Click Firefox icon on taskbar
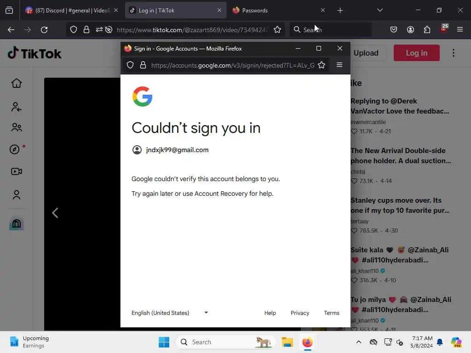The image size is (471, 353). point(307,342)
